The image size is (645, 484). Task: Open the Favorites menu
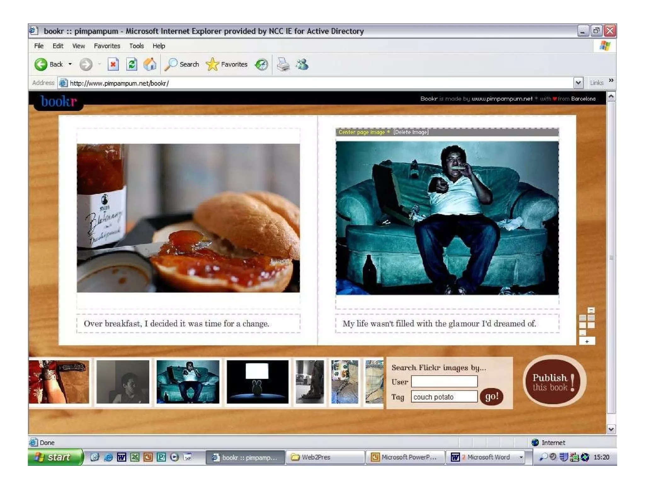point(107,46)
